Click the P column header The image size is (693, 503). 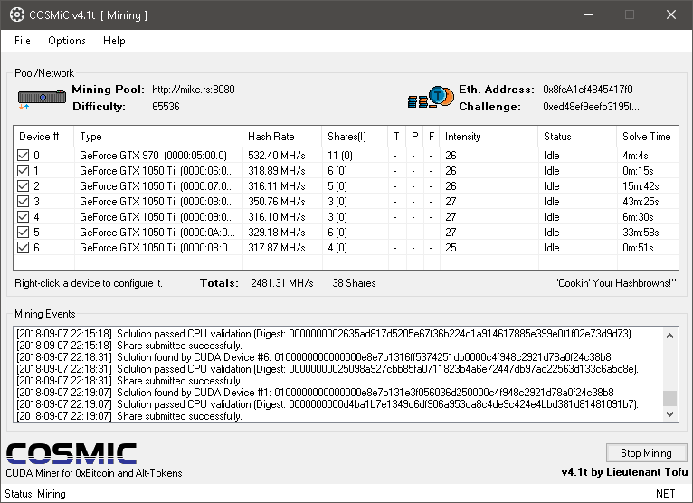tap(414, 137)
